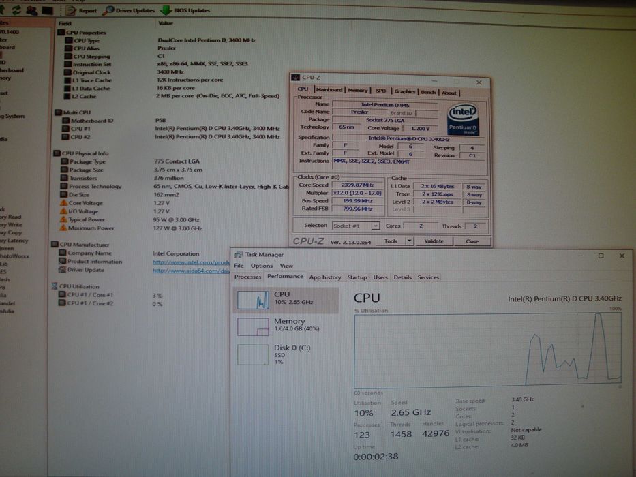Screen dimensions: 636x477
Task: Open BIOS Updates with green arrow
Action: (185, 10)
